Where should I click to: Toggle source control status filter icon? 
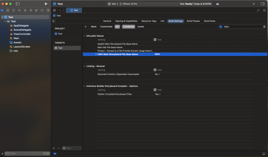(48, 154)
